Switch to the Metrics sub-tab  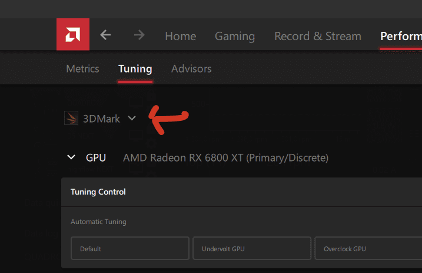click(82, 69)
